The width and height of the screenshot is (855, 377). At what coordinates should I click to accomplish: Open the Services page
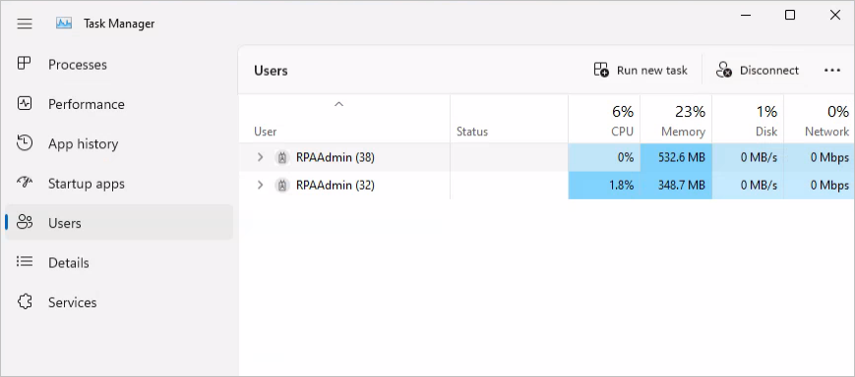[x=119, y=302]
